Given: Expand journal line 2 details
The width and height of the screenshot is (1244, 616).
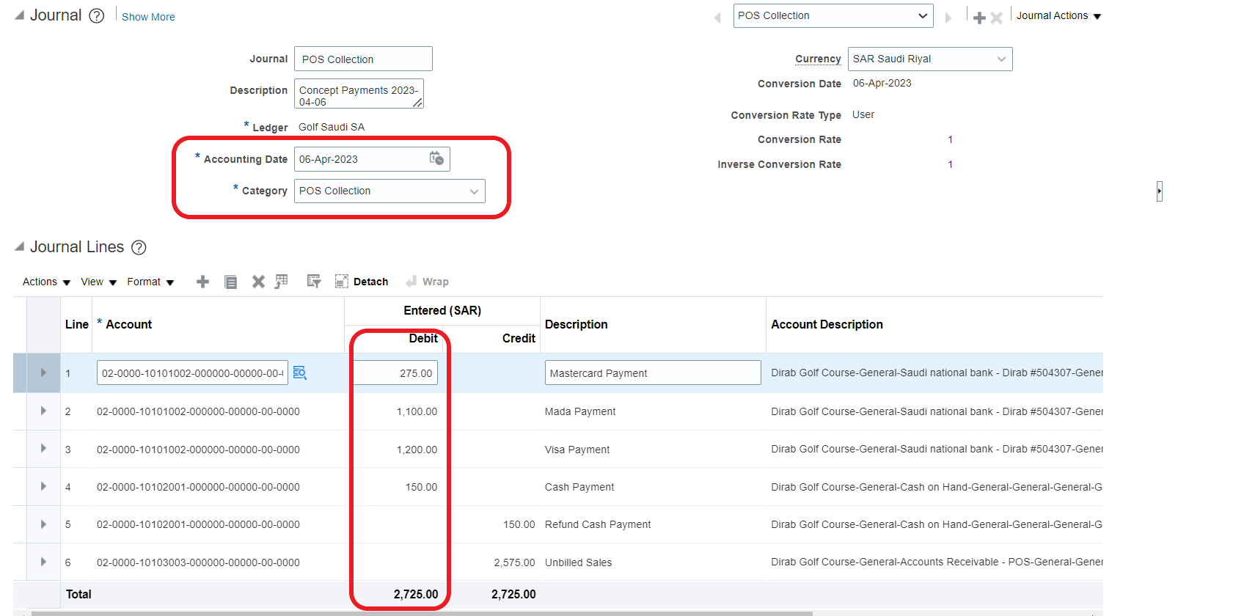Looking at the screenshot, I should point(43,411).
